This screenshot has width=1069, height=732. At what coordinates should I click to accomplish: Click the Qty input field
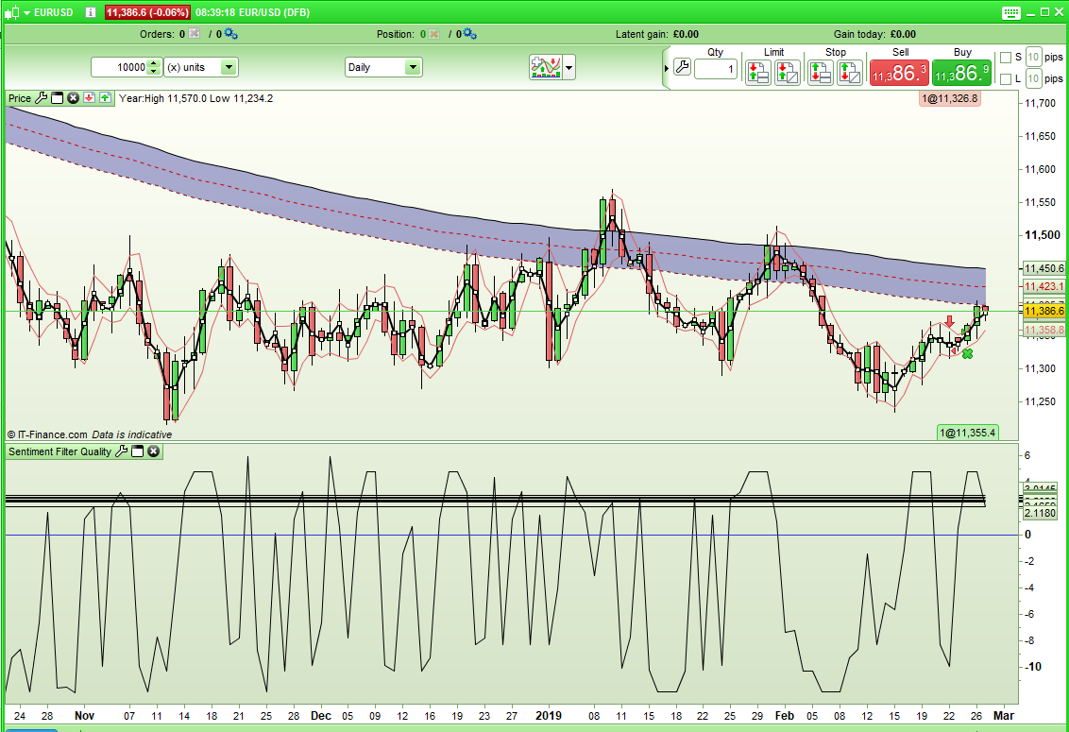point(715,69)
